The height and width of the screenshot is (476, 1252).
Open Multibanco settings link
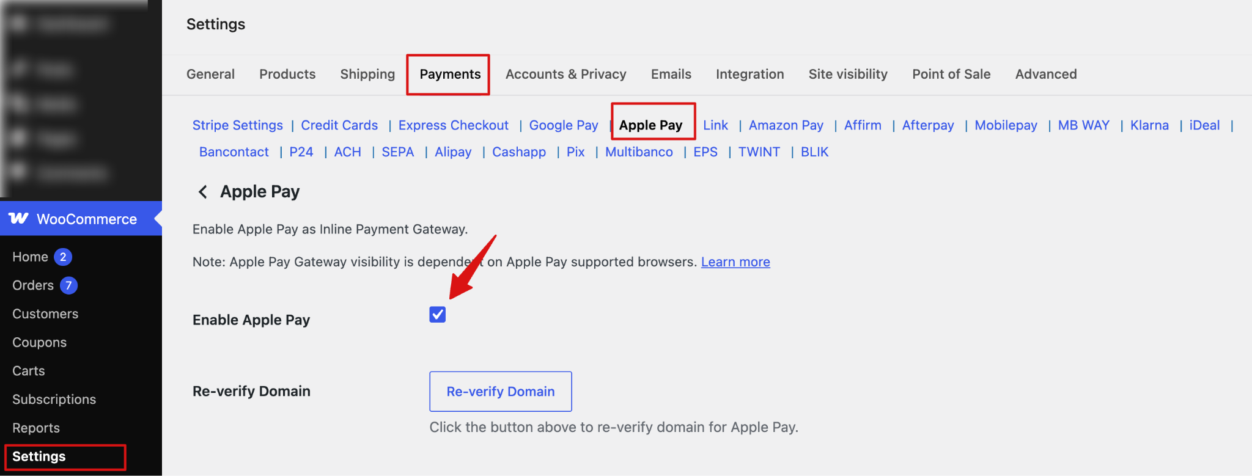coord(639,152)
